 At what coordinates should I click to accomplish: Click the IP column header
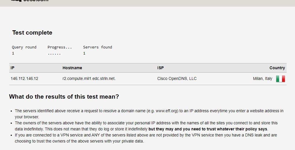tap(12, 68)
